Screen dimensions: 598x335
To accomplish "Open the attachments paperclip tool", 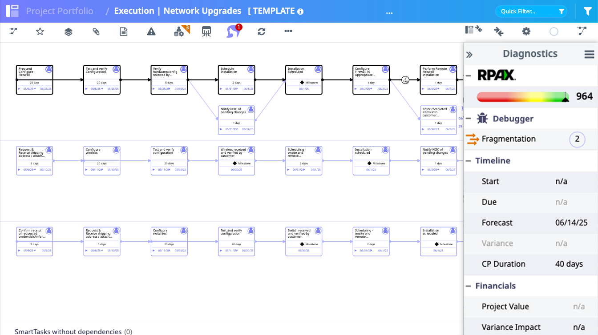I will click(95, 31).
